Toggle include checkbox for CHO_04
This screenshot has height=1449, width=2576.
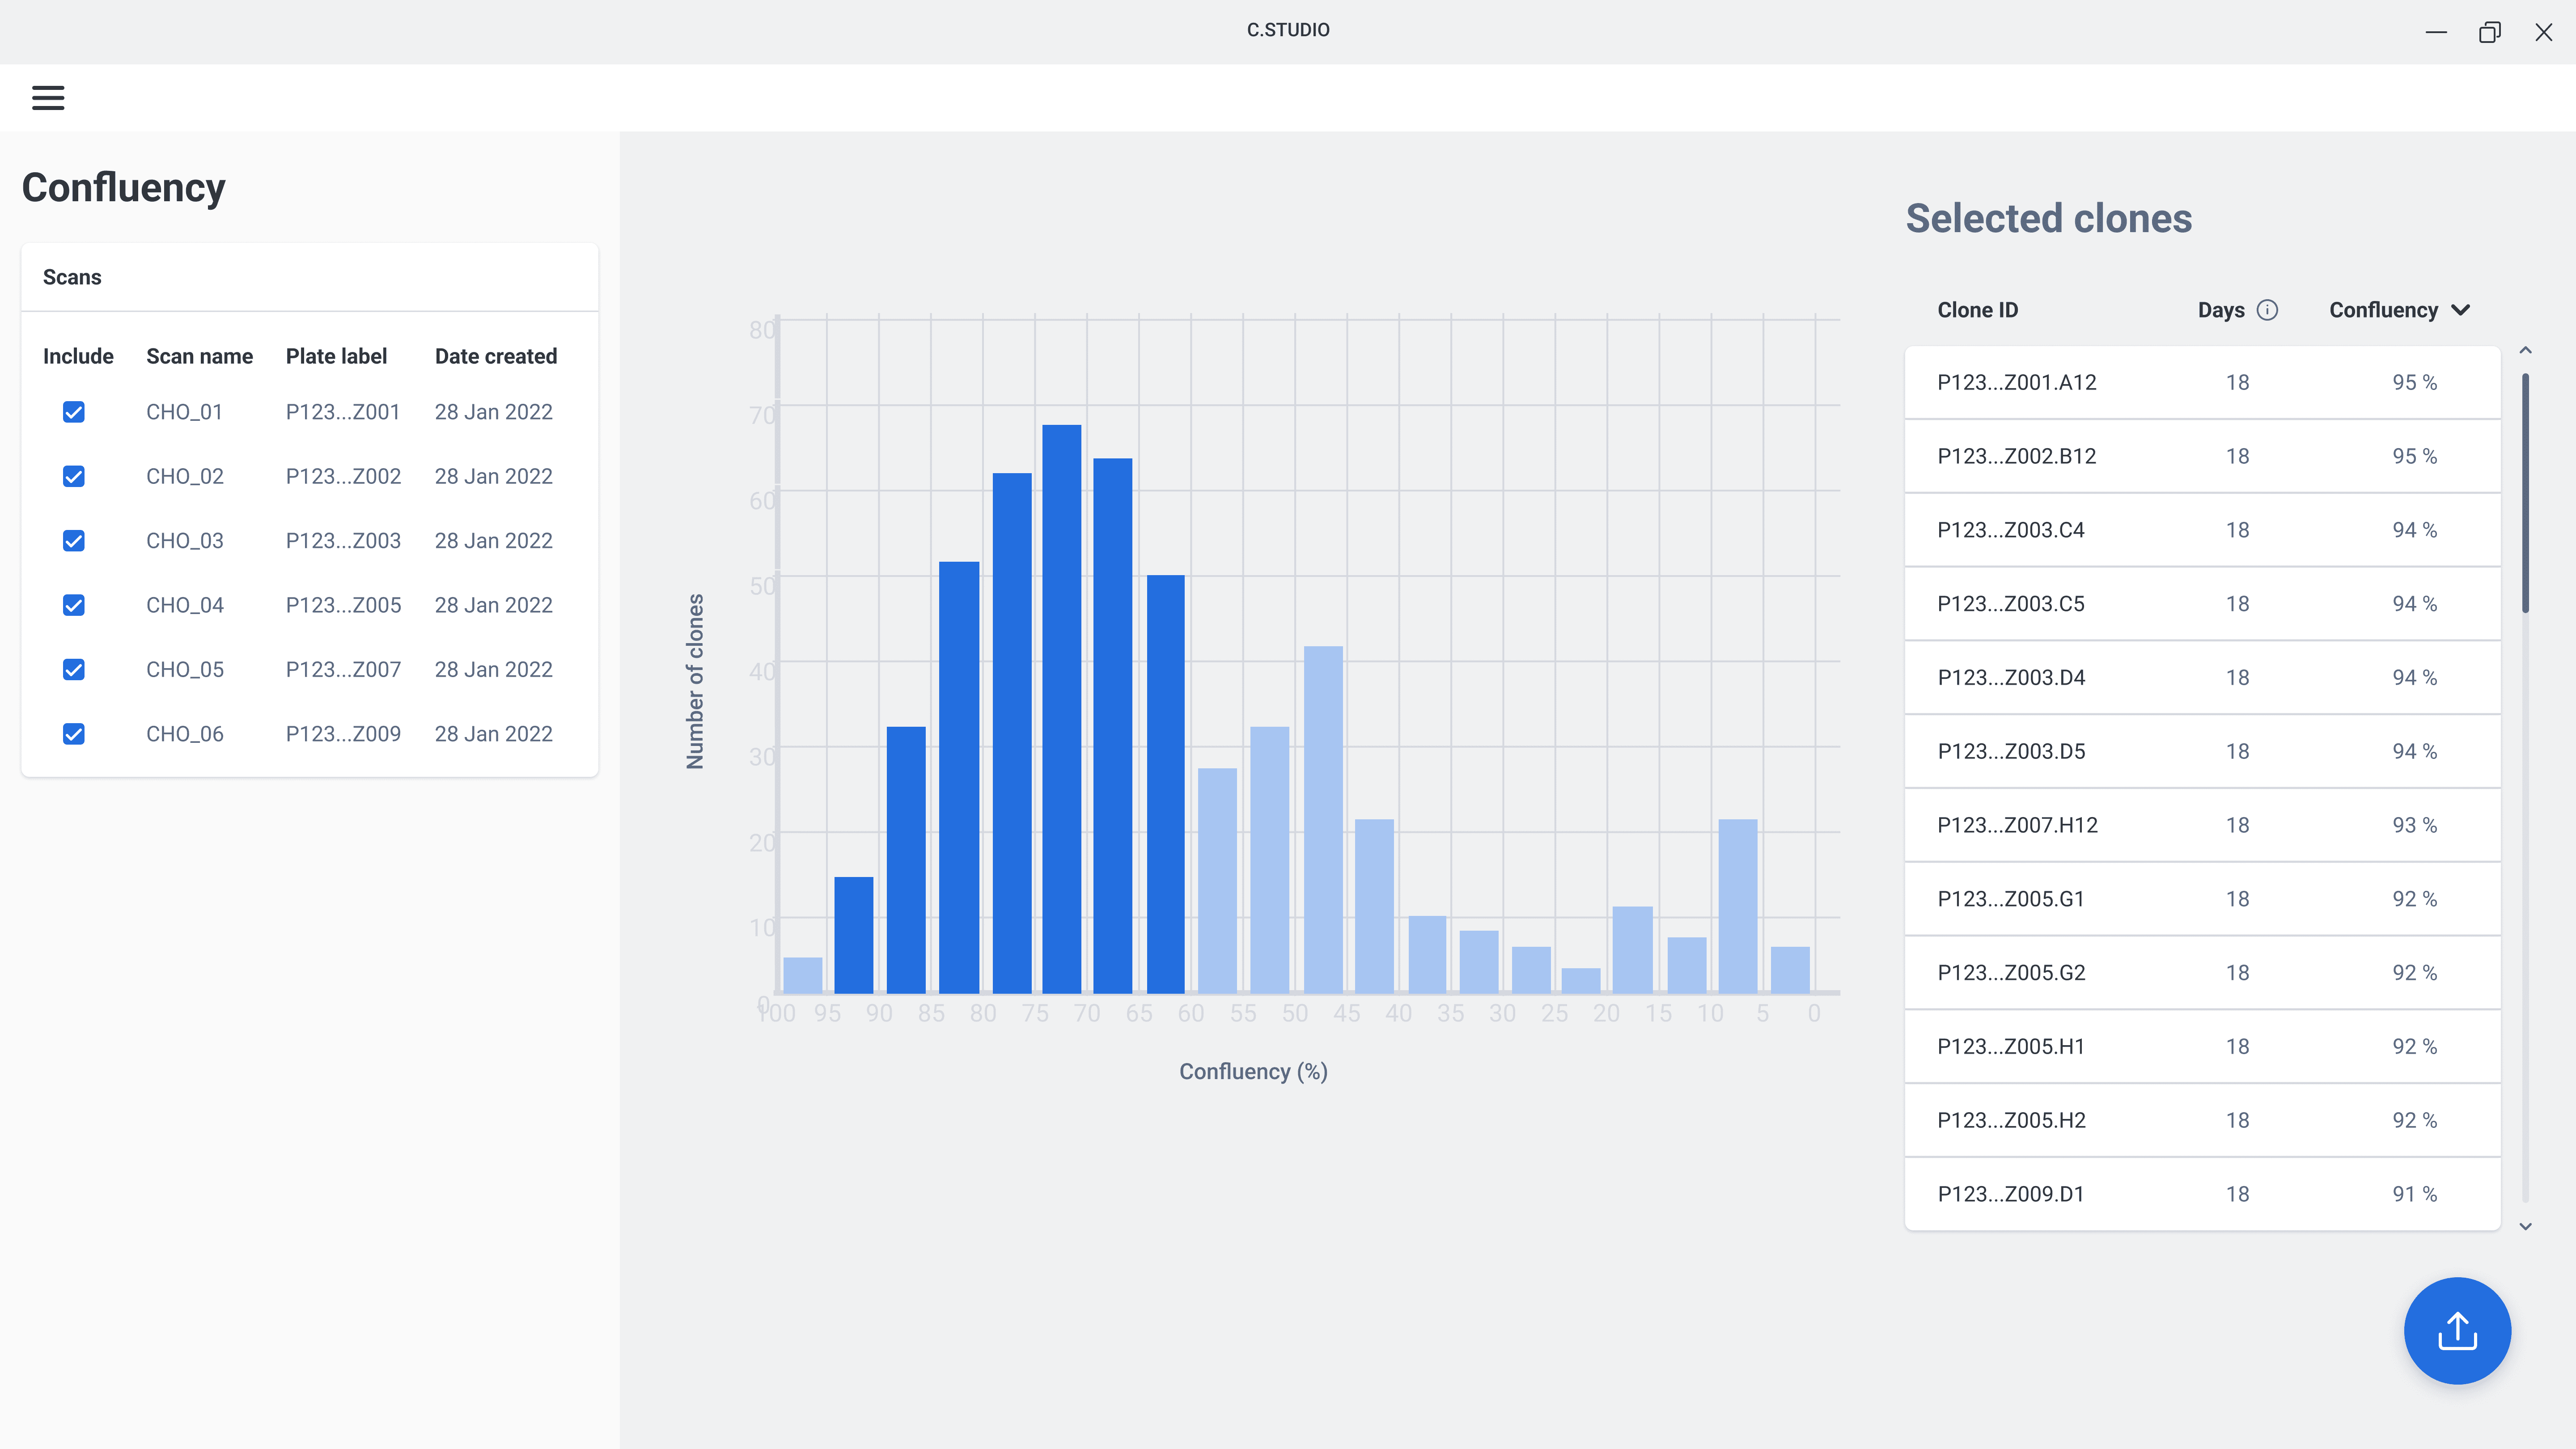74,605
